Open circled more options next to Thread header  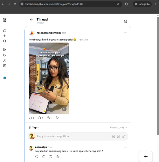pyautogui.click(x=126, y=22)
